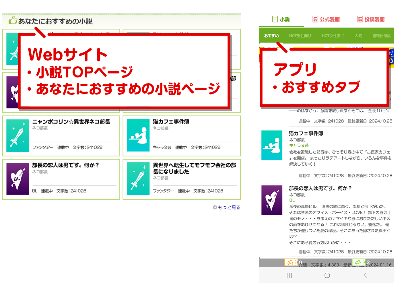Click the thumbs-up icon beside あなたにおすすめの小説

click(13, 20)
